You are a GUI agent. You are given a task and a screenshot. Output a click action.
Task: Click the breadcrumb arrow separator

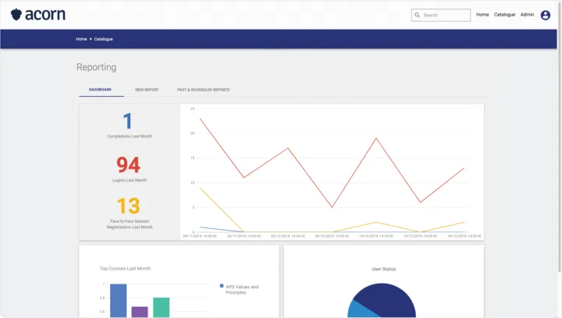(91, 39)
